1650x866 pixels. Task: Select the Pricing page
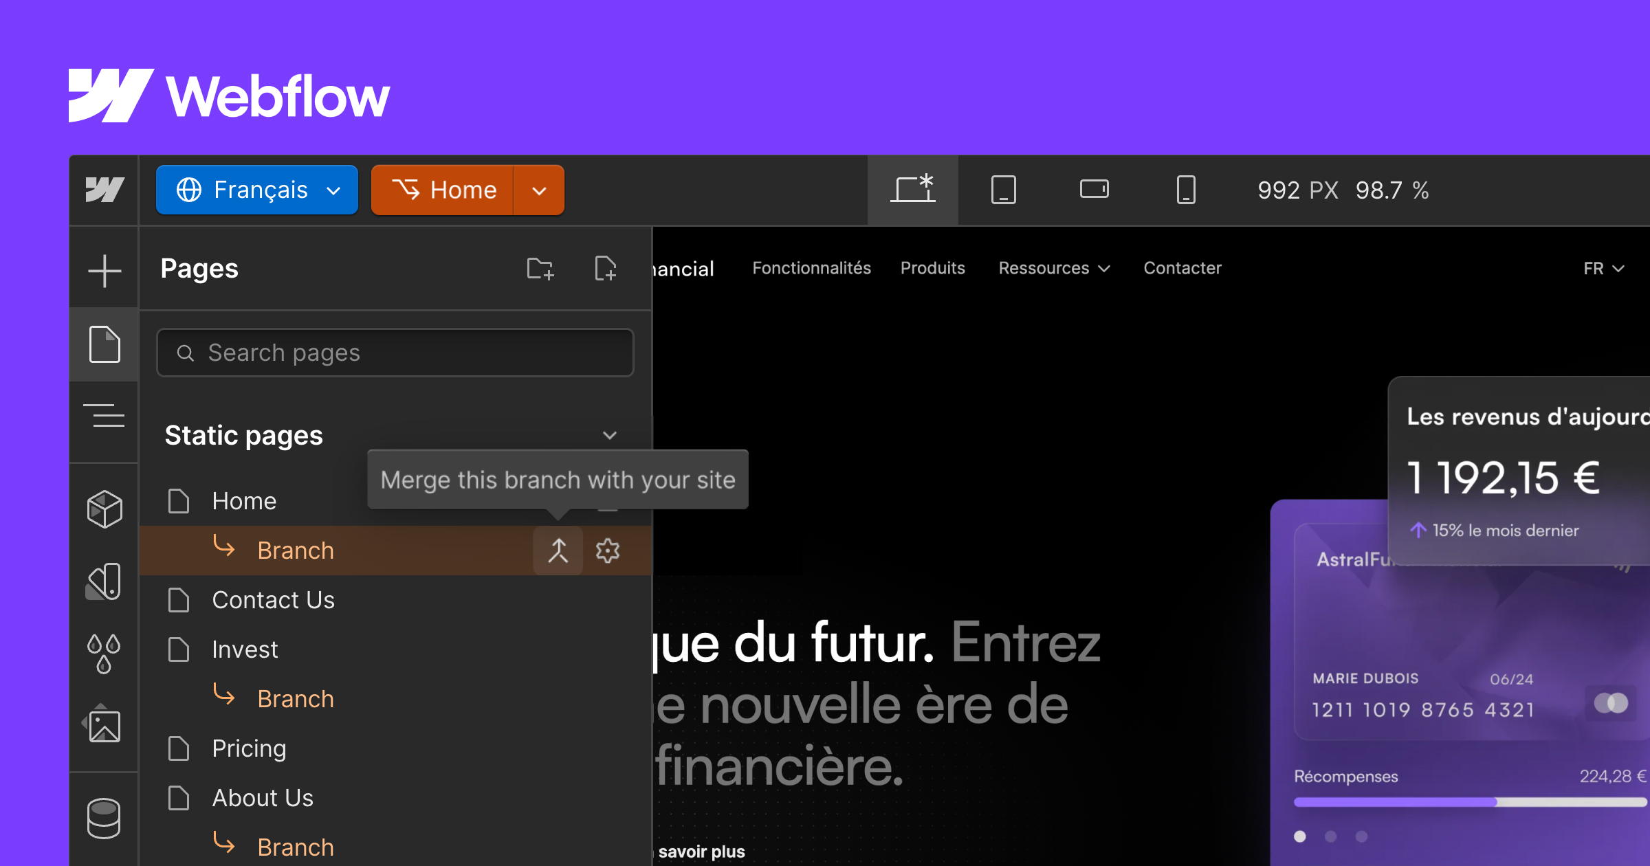249,748
